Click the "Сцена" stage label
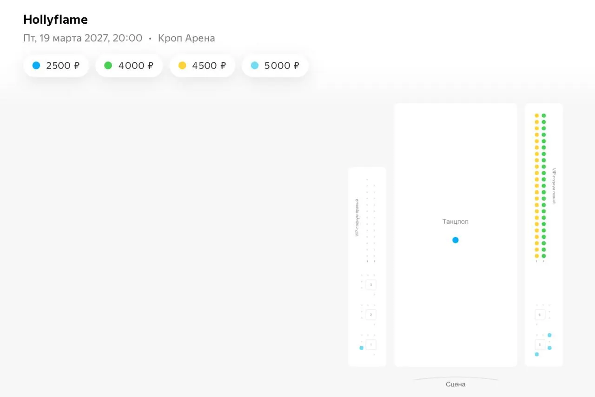595x397 pixels. [456, 384]
